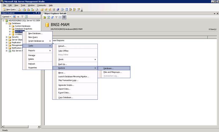The height and width of the screenshot is (132, 219).
Task: Click the New Query toolbar button
Action: coord(9,10)
